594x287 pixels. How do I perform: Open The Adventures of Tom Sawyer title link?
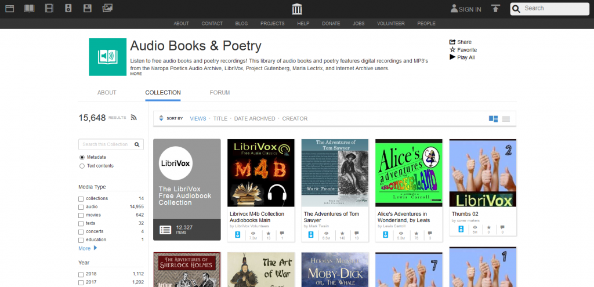pos(331,217)
